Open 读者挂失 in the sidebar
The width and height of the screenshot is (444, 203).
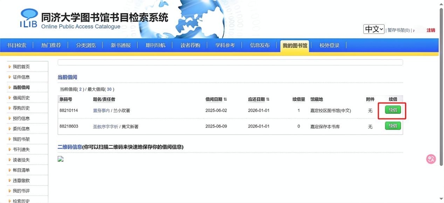[x=21, y=160]
